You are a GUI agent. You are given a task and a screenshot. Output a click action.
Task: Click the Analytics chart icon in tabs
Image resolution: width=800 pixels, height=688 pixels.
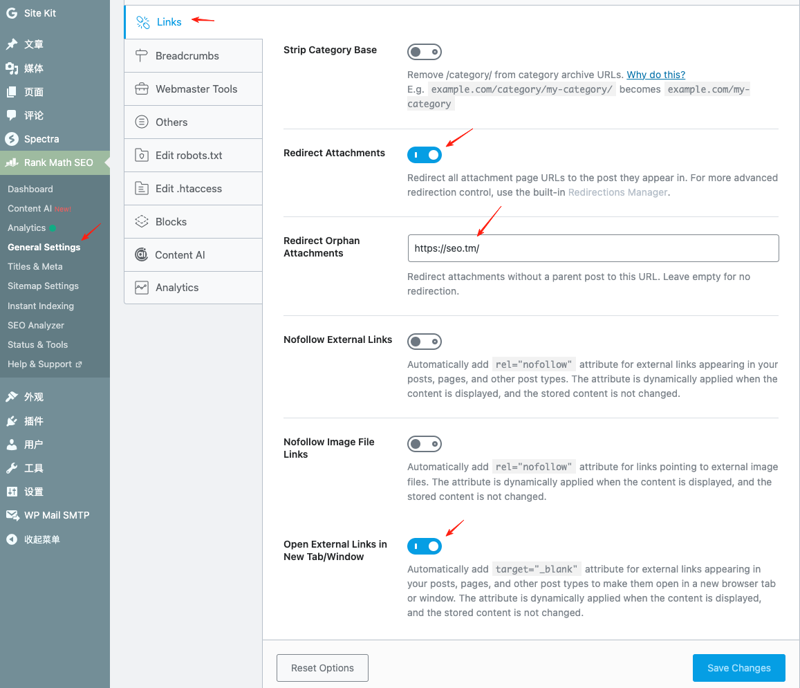[x=142, y=288]
